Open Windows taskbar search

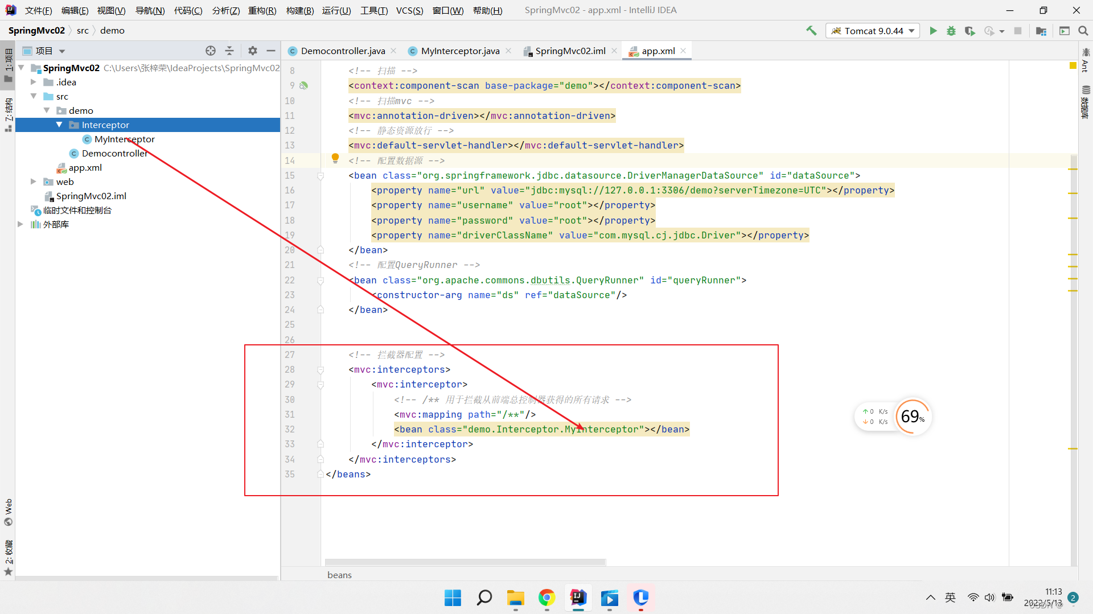coord(484,597)
